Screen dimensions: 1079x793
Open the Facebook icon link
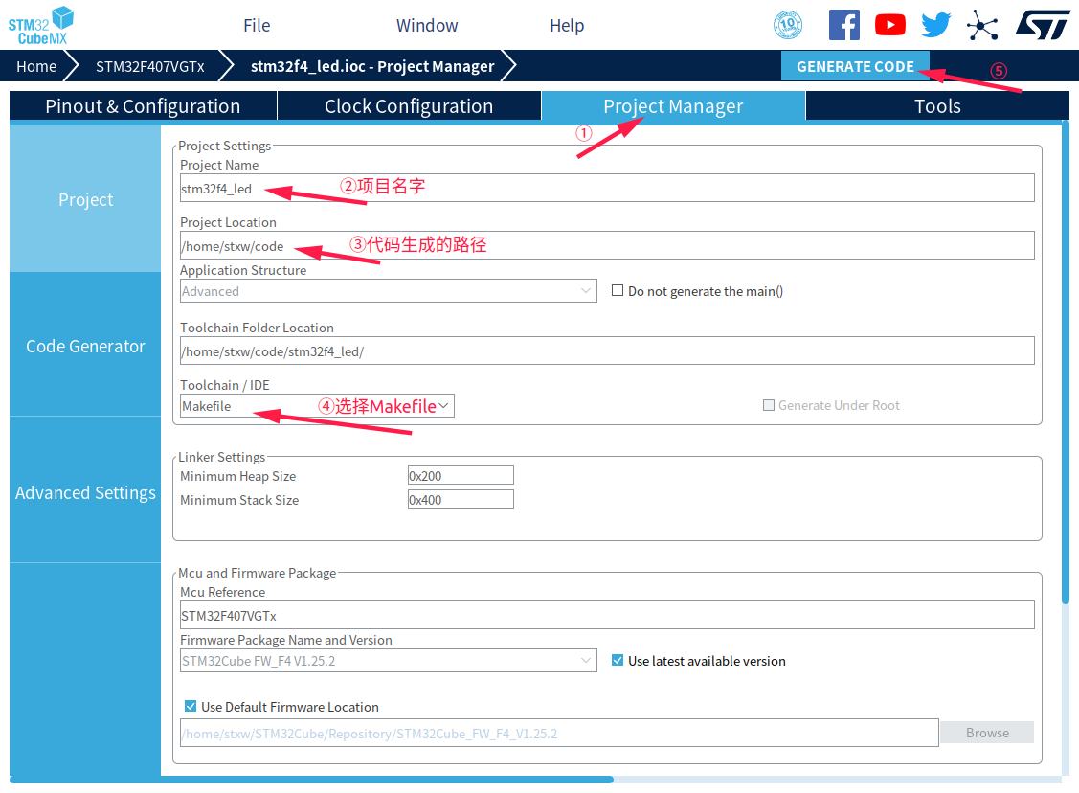pos(843,25)
